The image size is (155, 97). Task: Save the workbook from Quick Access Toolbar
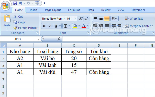pos(15,3)
